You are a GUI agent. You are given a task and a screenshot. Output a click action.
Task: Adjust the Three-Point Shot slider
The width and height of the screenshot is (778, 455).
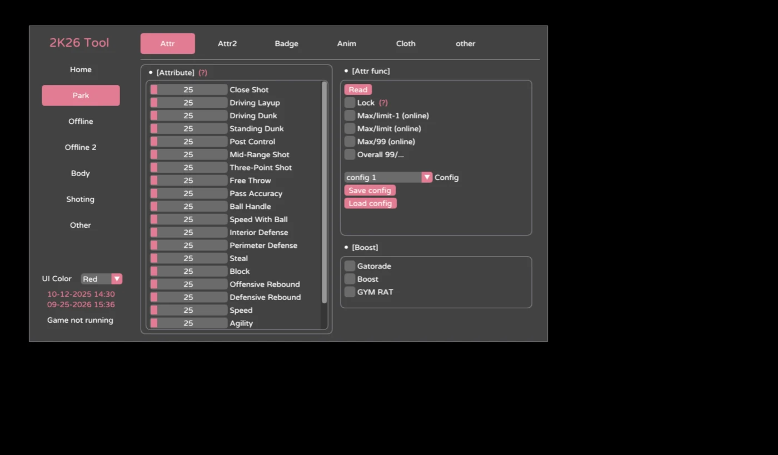188,168
